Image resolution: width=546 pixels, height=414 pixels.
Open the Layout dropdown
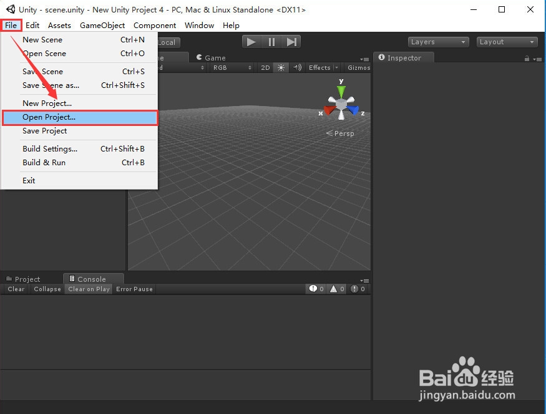click(507, 42)
